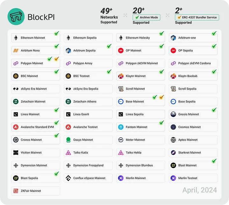229x205 pixels.
Task: Click the BlockPI logo icon
Action: click(16, 17)
